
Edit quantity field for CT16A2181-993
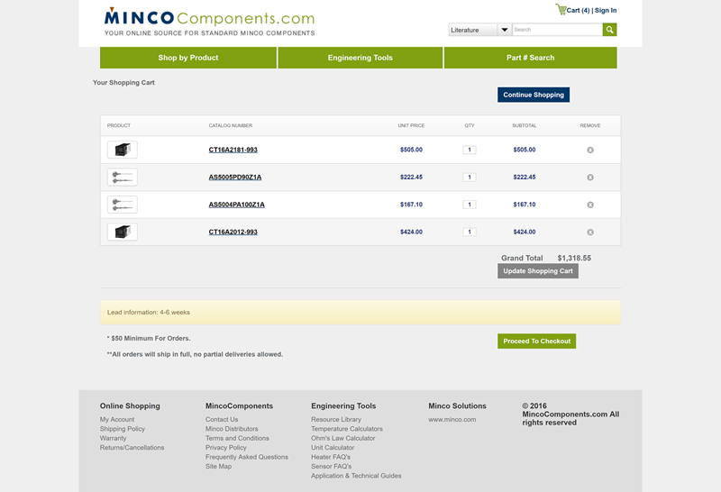pos(470,150)
